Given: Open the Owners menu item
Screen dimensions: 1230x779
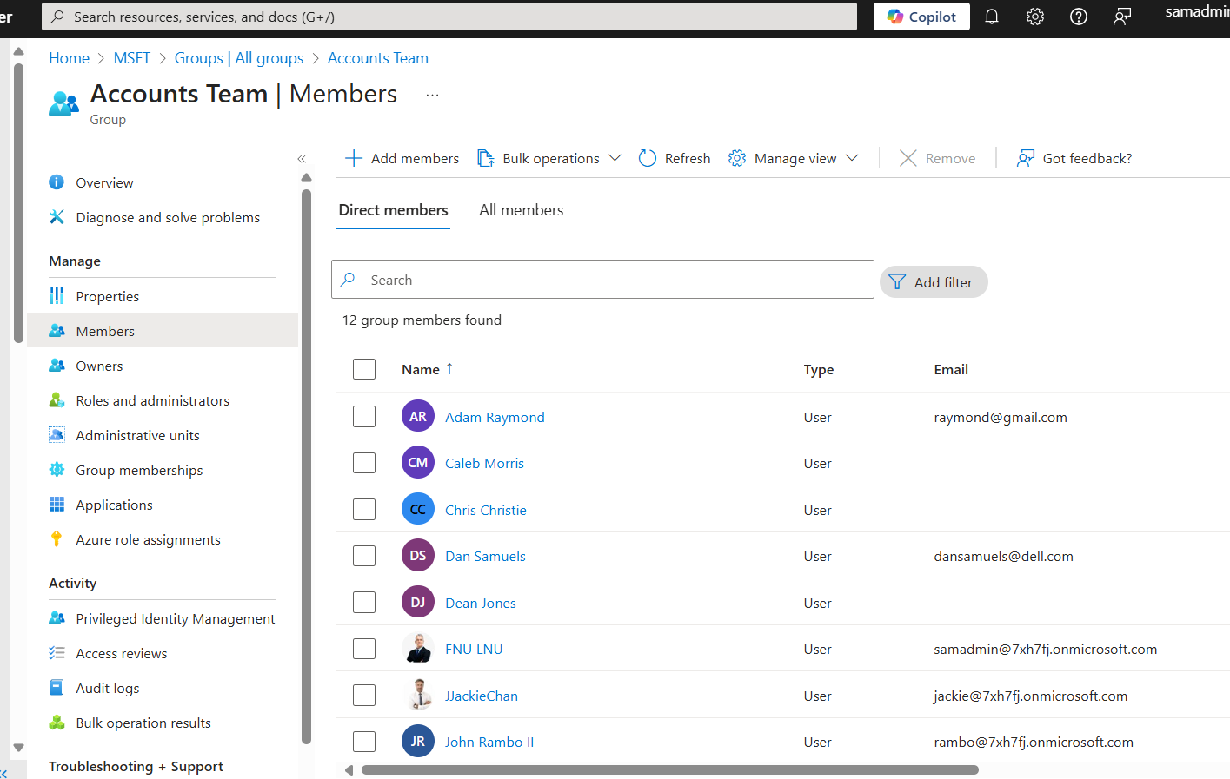Looking at the screenshot, I should [x=99, y=366].
